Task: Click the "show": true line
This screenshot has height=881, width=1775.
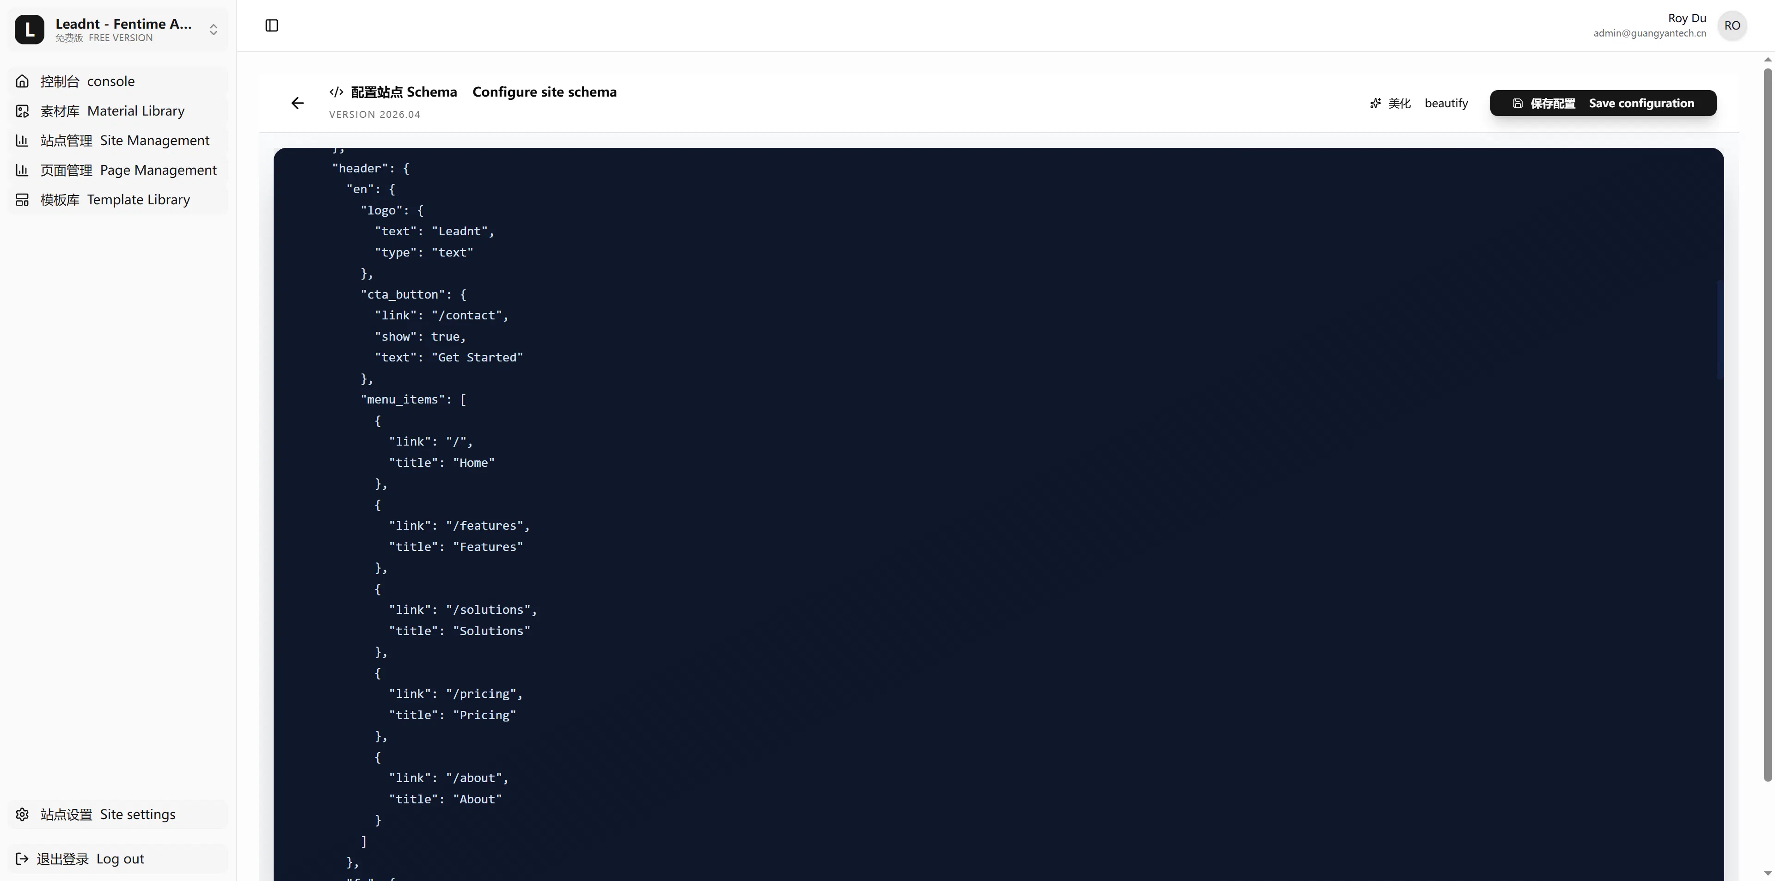Action: 420,337
